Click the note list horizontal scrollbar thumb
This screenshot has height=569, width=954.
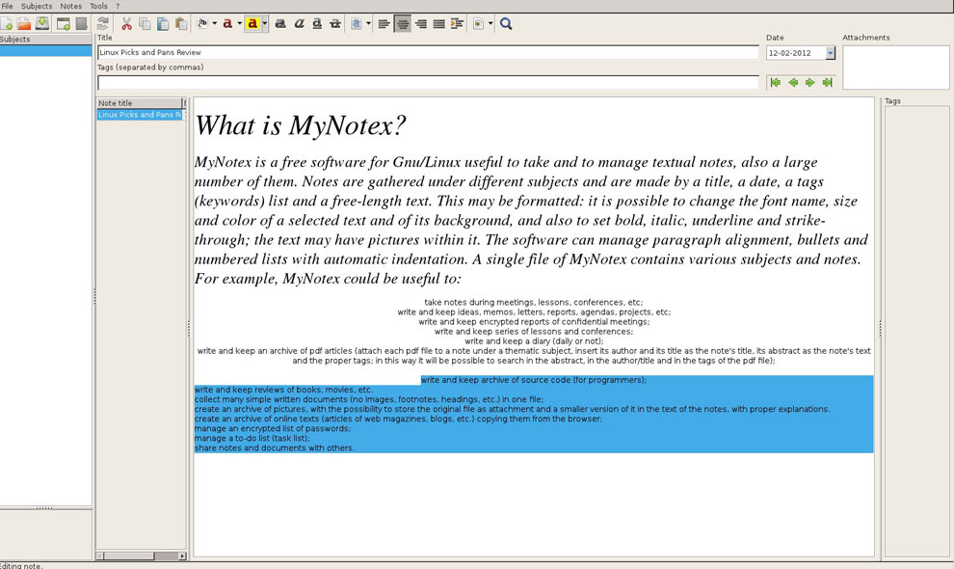coord(129,555)
